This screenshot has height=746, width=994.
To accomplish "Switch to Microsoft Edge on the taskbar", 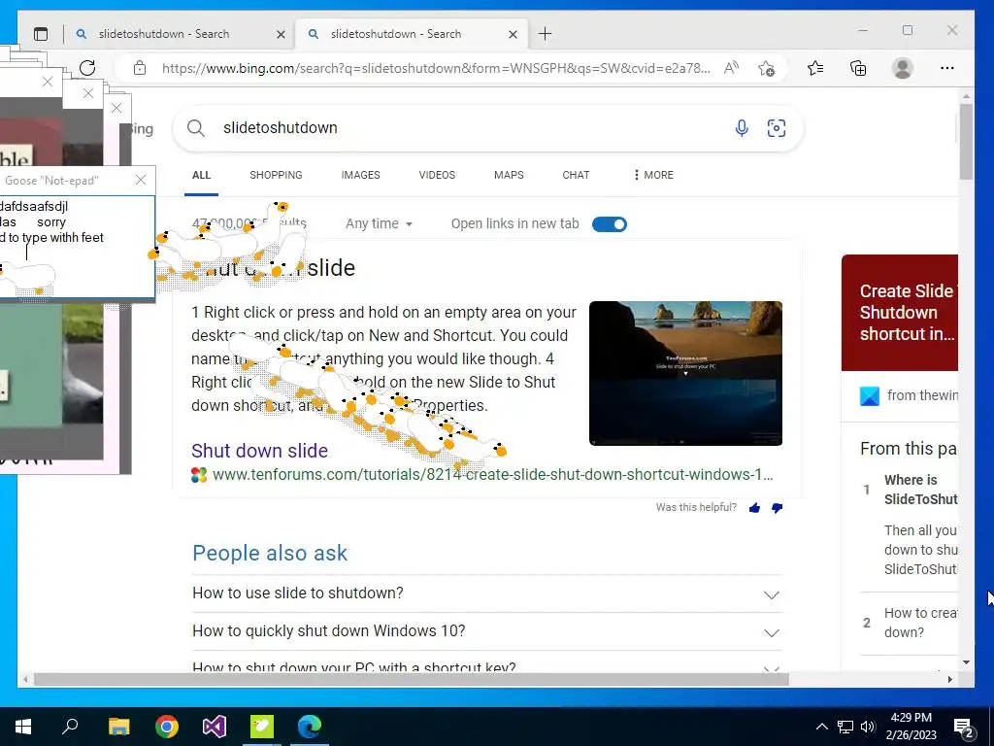I will (310, 727).
